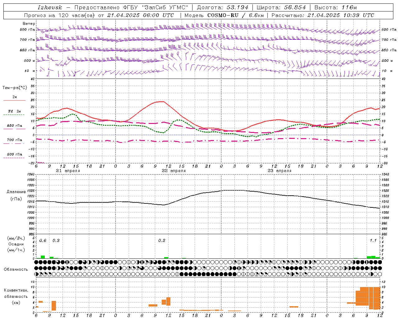Click the Рассчитано: 21.04.2025 10:39 UTC timestamp
The image size is (398, 318).
323,15
